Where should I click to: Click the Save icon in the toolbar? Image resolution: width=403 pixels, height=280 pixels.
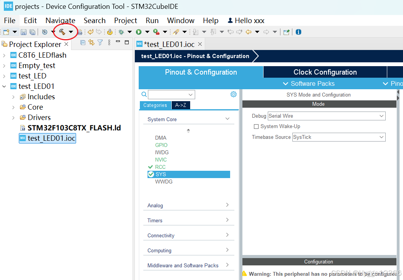click(x=24, y=32)
